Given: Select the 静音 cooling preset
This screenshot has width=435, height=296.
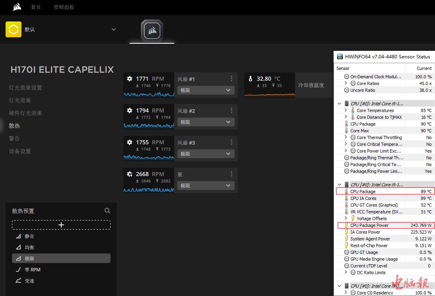Looking at the screenshot, I should click(x=29, y=236).
